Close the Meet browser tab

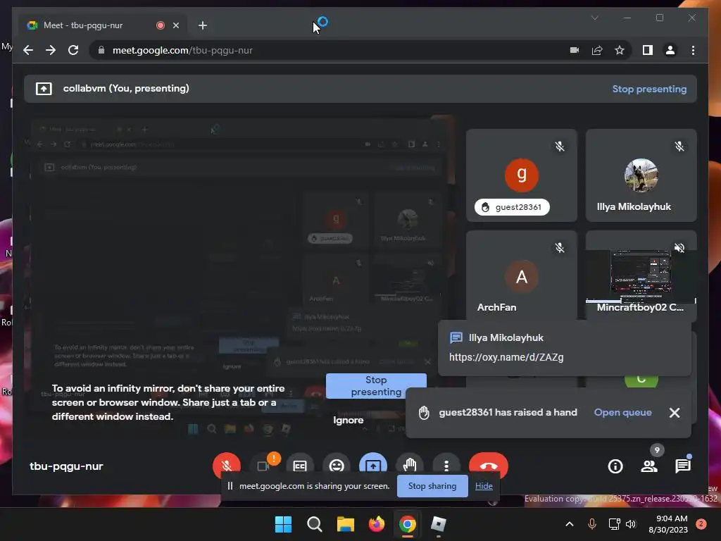pos(175,25)
